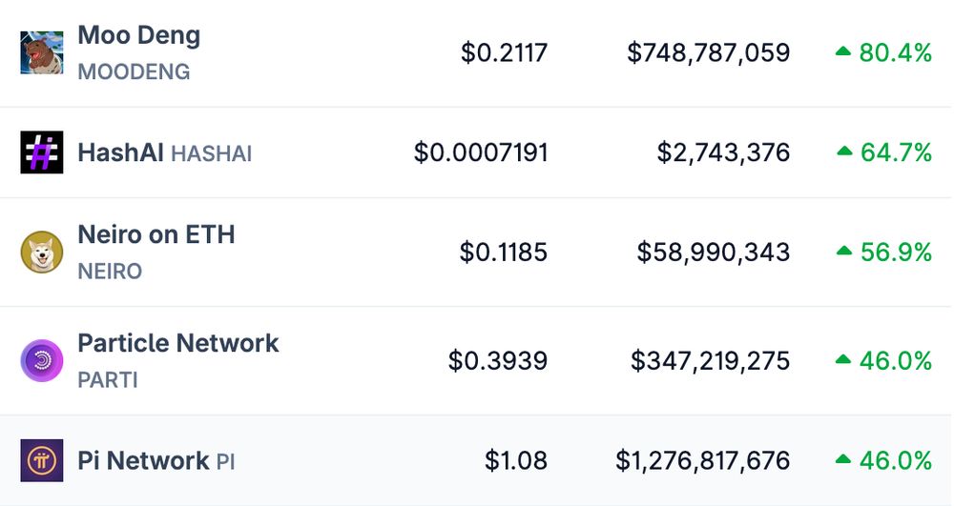Click the Pi Network price $1.08
This screenshot has height=506, width=954.
coord(516,460)
